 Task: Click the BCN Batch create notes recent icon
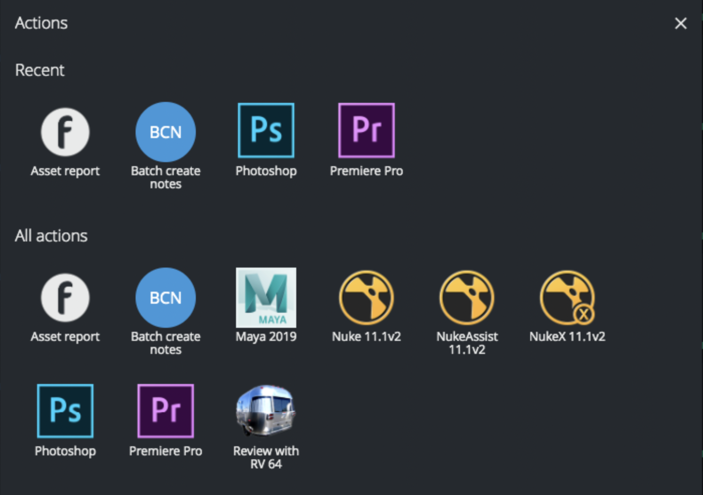(x=165, y=132)
